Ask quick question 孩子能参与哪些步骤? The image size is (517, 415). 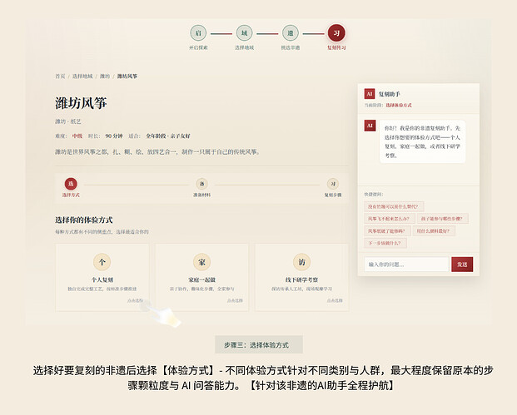tap(442, 219)
